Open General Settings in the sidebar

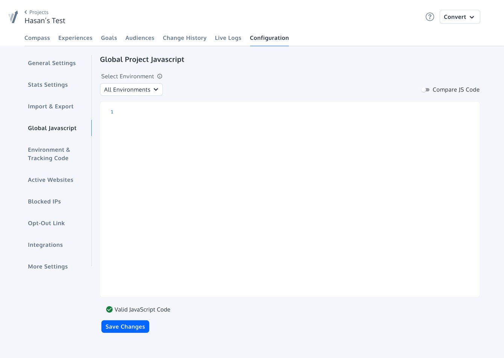pos(52,63)
